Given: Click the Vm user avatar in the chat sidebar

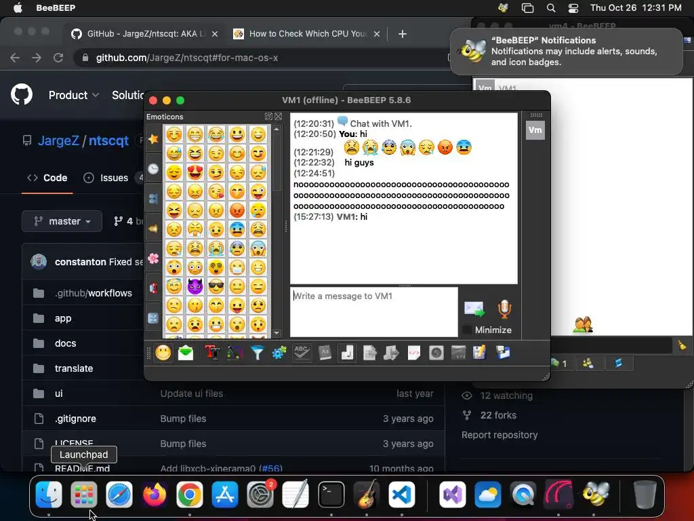Looking at the screenshot, I should (535, 130).
